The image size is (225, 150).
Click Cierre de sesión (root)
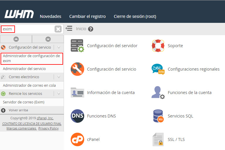(x=135, y=16)
